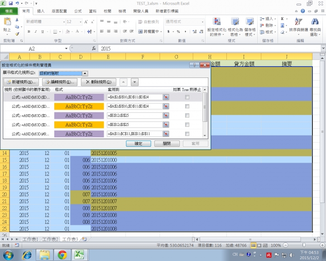Click the Format Painter brush icon
326x261 pixels.
17,34
